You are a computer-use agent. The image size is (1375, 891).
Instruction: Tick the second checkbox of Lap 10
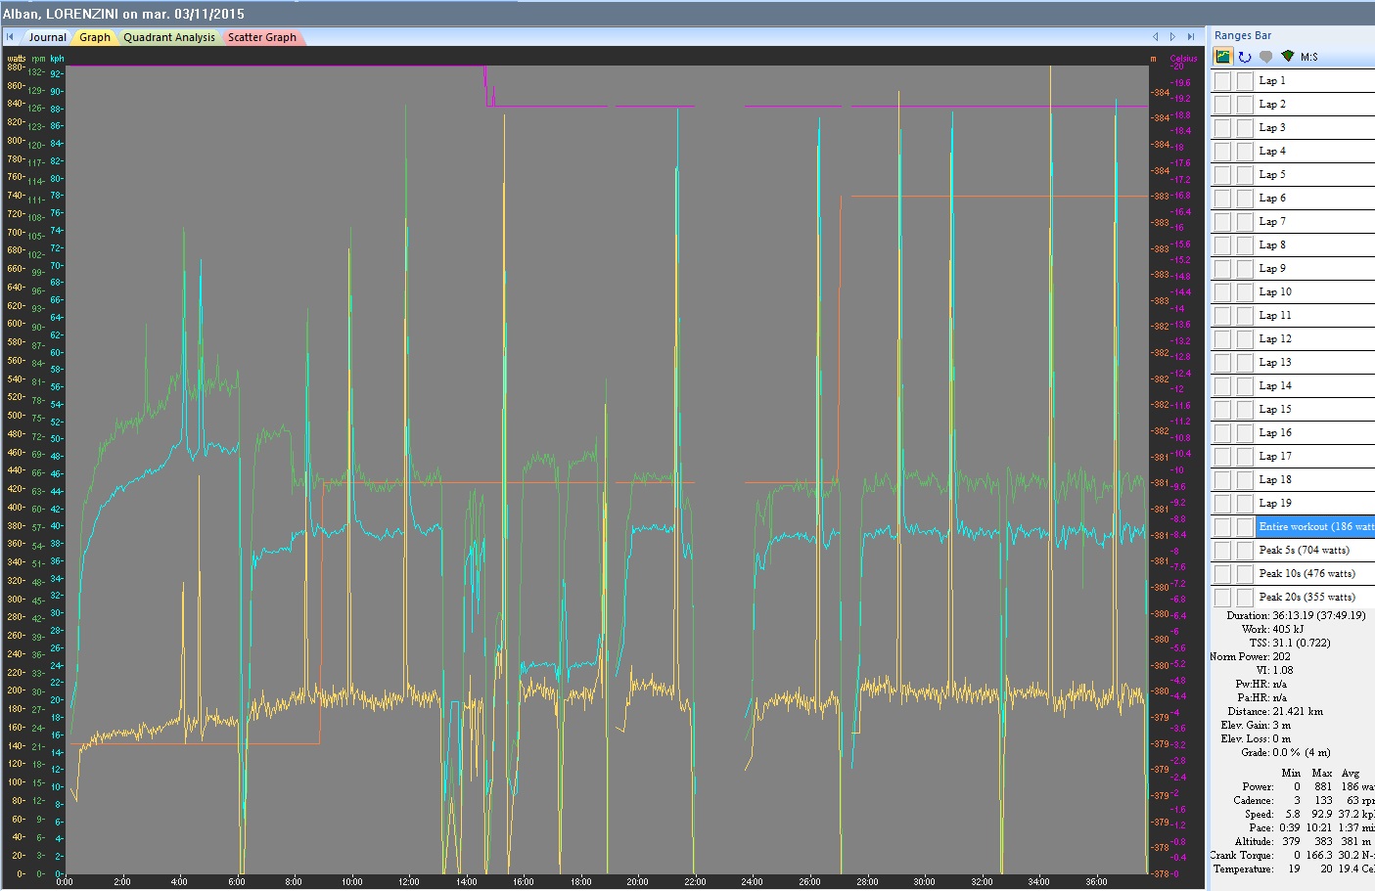click(1244, 292)
